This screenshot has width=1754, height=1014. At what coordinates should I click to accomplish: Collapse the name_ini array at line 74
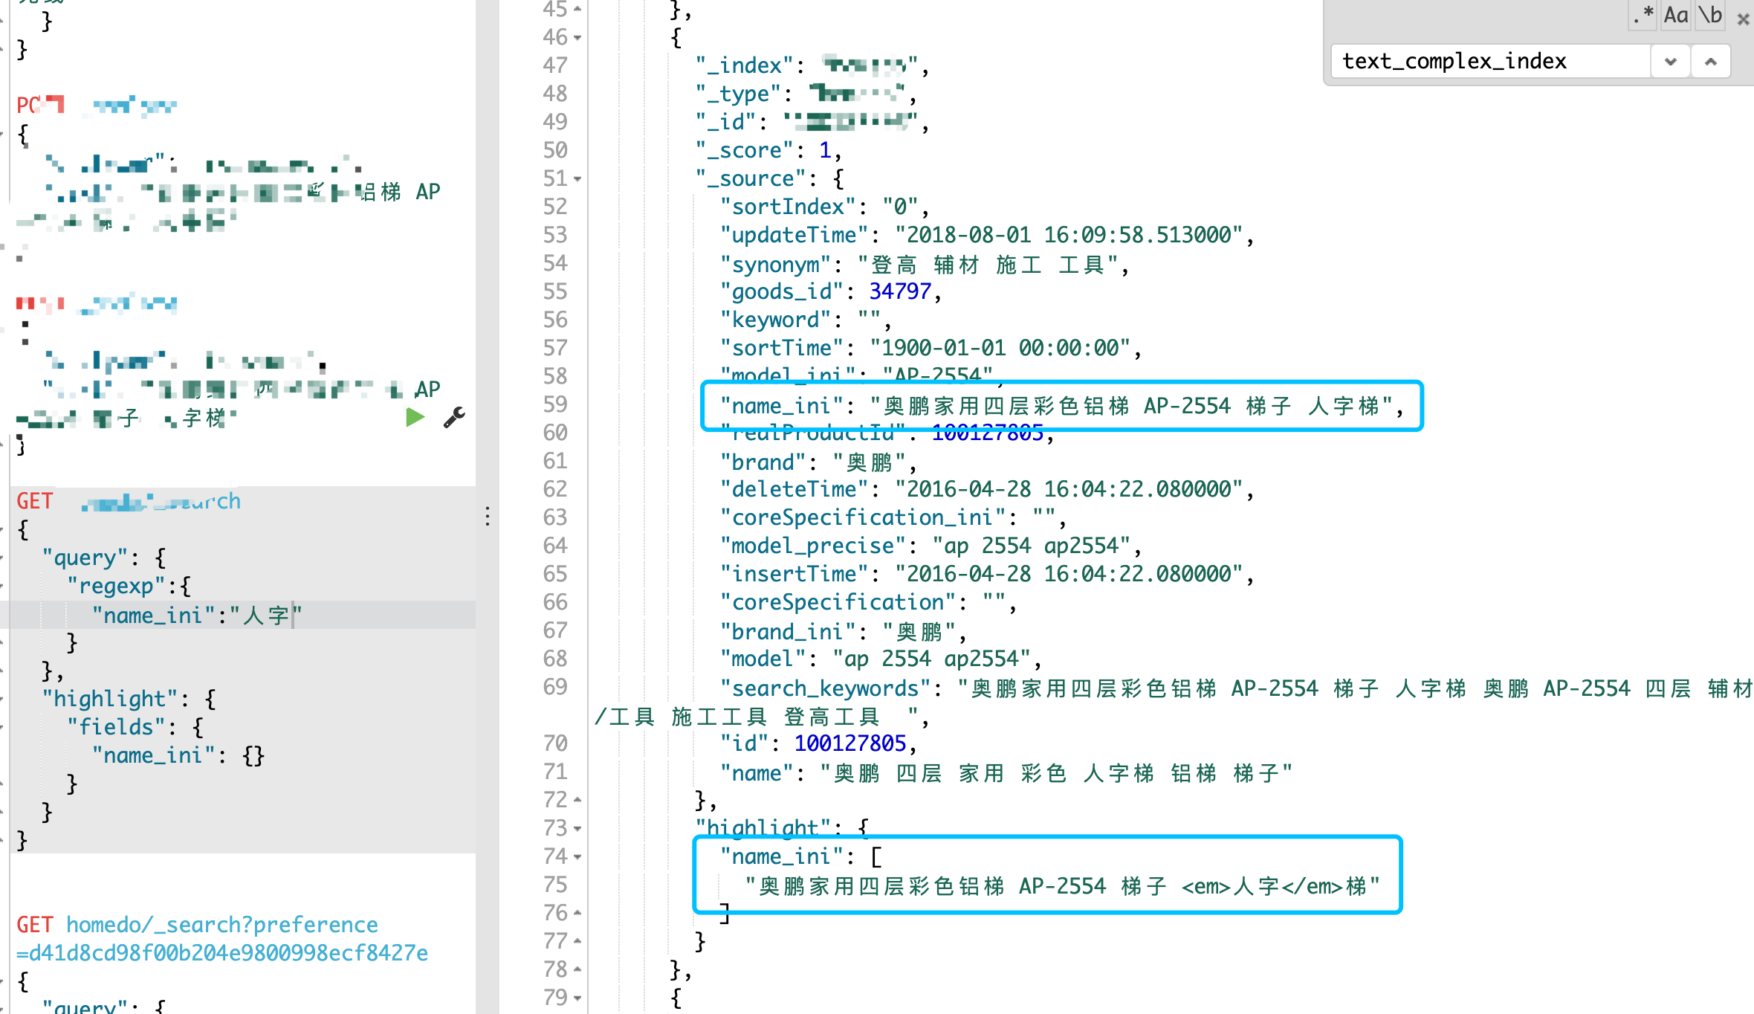click(x=577, y=857)
